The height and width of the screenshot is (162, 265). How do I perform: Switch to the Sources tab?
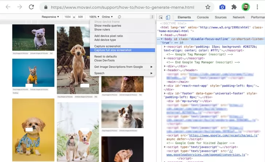point(221,17)
